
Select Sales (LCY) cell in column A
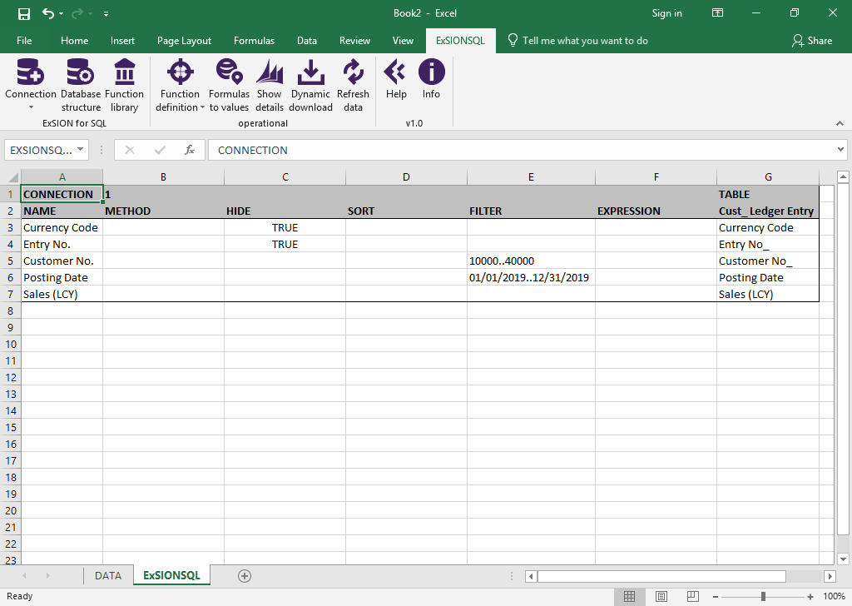pos(62,295)
